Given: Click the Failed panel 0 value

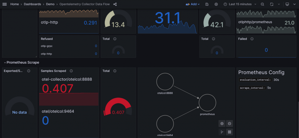Looking at the screenshot, I should point(266,50).
